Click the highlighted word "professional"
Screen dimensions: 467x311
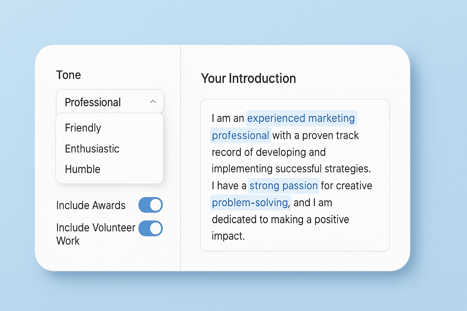point(240,135)
